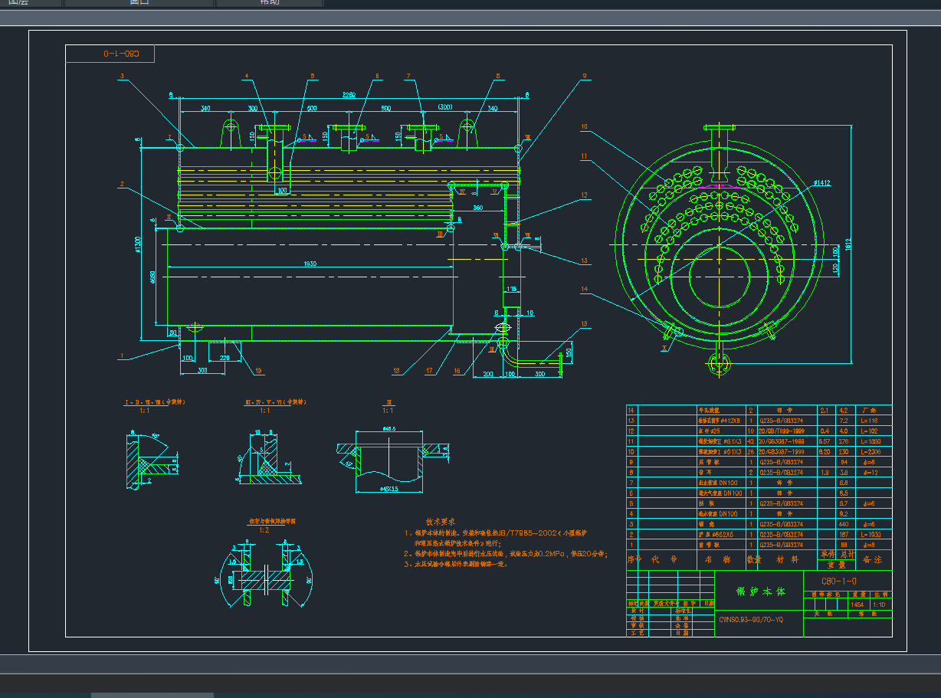Select the model text CWNS0.93-90/70-YQ
941x698 pixels.
coord(752,619)
